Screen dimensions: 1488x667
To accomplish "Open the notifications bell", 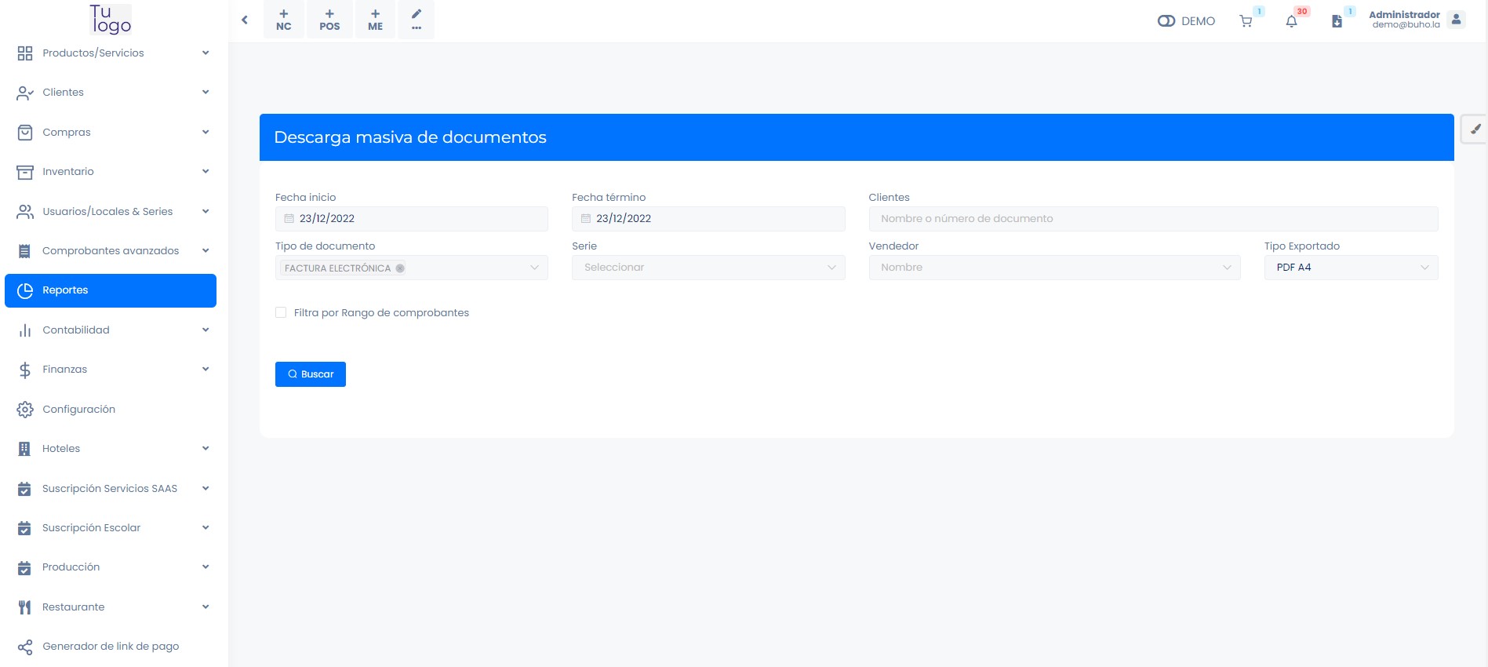I will (x=1291, y=21).
